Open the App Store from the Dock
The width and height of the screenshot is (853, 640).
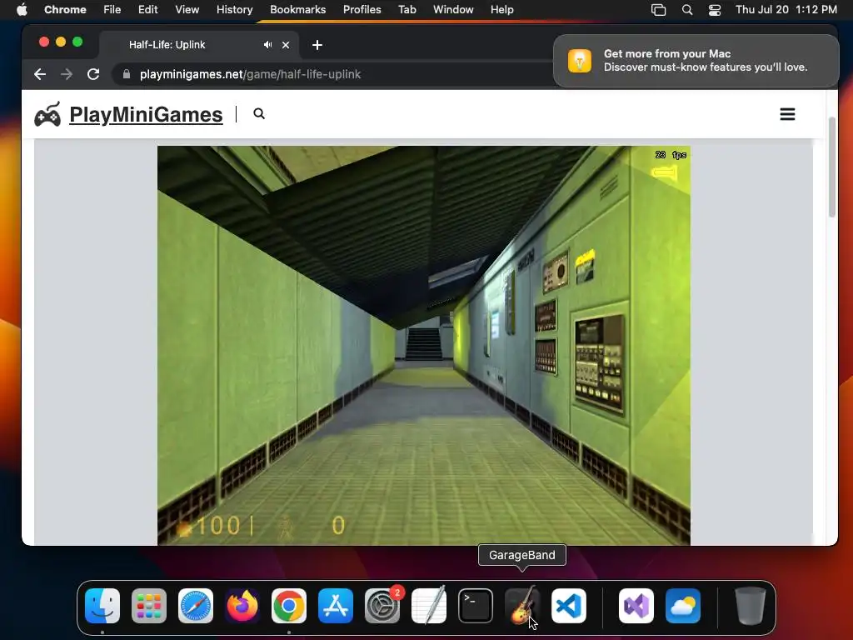pyautogui.click(x=336, y=606)
